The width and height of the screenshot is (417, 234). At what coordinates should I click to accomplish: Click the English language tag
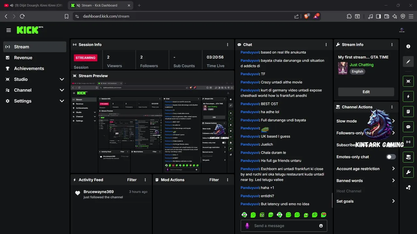point(357,71)
